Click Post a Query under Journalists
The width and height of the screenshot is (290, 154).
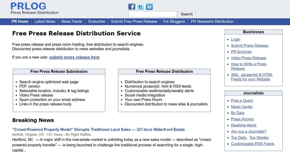click(x=242, y=101)
